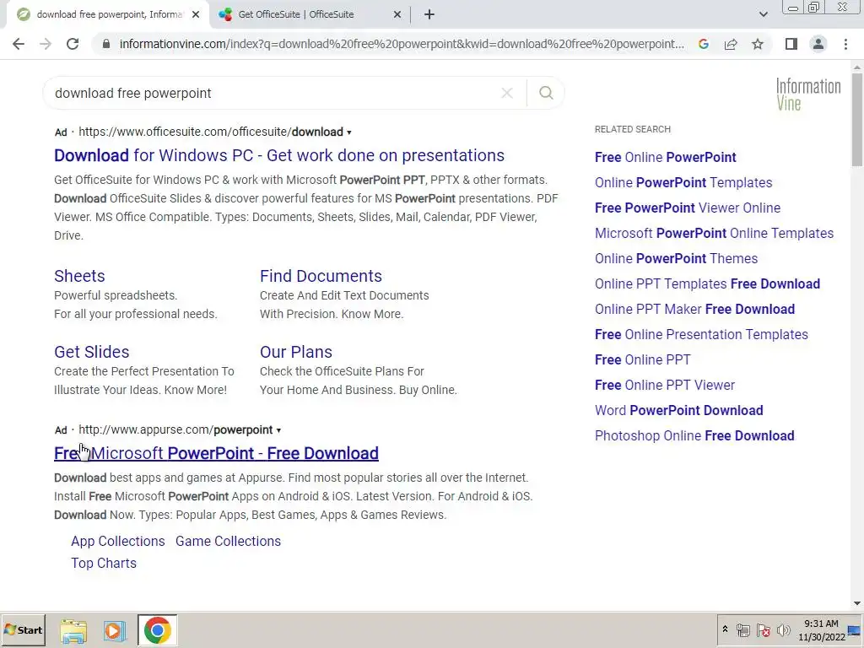Submit search with magnifier icon
The height and width of the screenshot is (648, 864).
(546, 93)
